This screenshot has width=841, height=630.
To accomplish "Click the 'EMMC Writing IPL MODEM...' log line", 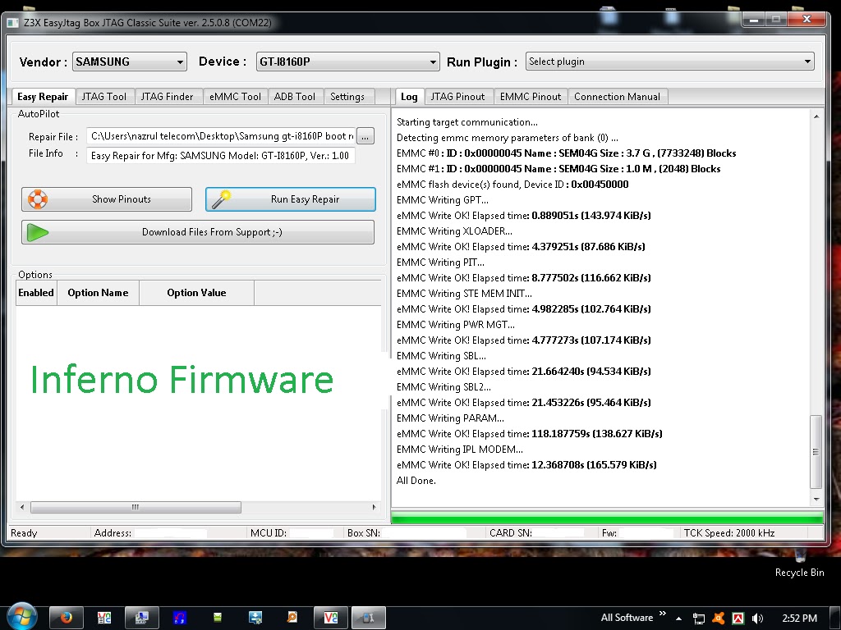I will coord(460,449).
